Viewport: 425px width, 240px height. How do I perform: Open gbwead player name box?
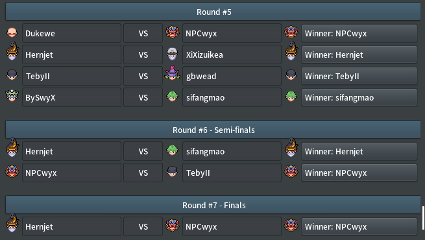(x=232, y=76)
